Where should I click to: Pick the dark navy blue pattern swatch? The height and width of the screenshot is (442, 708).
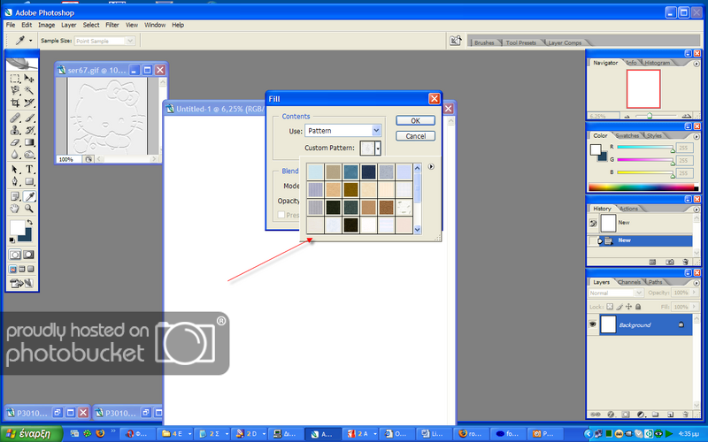[369, 171]
